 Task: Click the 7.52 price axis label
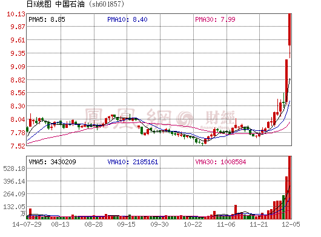point(18,146)
